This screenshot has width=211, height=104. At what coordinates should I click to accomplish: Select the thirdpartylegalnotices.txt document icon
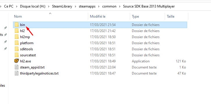pyautogui.click(x=16, y=73)
